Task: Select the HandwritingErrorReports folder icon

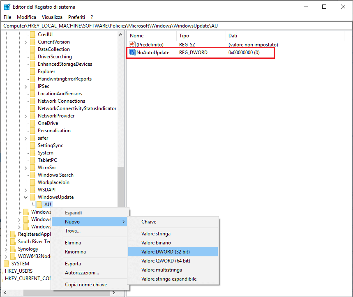Action: [x=32, y=79]
